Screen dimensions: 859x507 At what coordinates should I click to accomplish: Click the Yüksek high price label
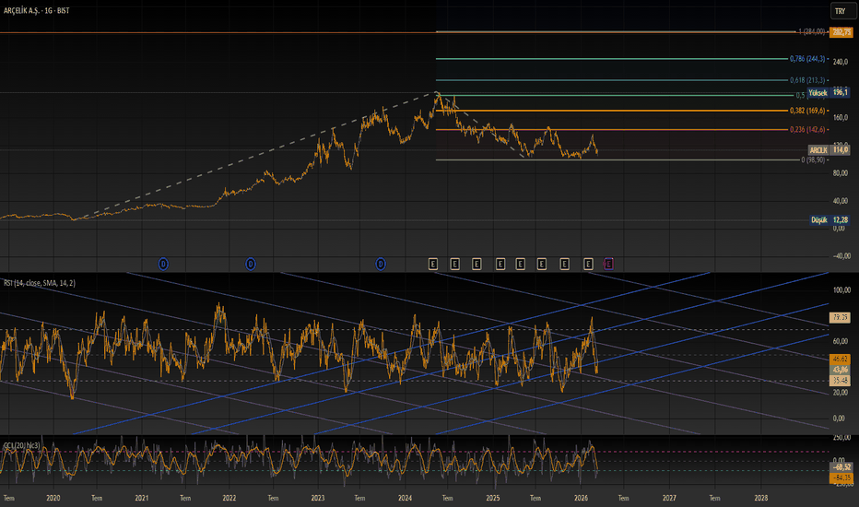[x=818, y=93]
